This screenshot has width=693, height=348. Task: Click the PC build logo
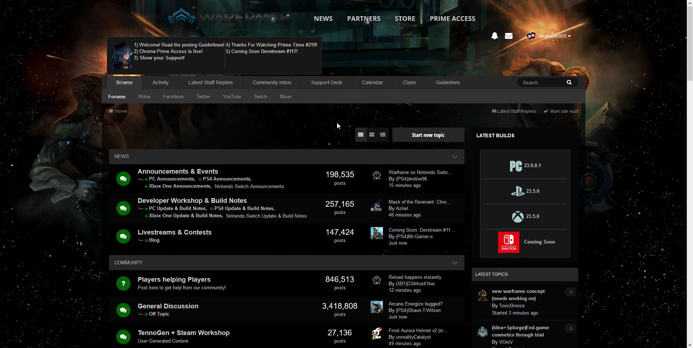(516, 166)
